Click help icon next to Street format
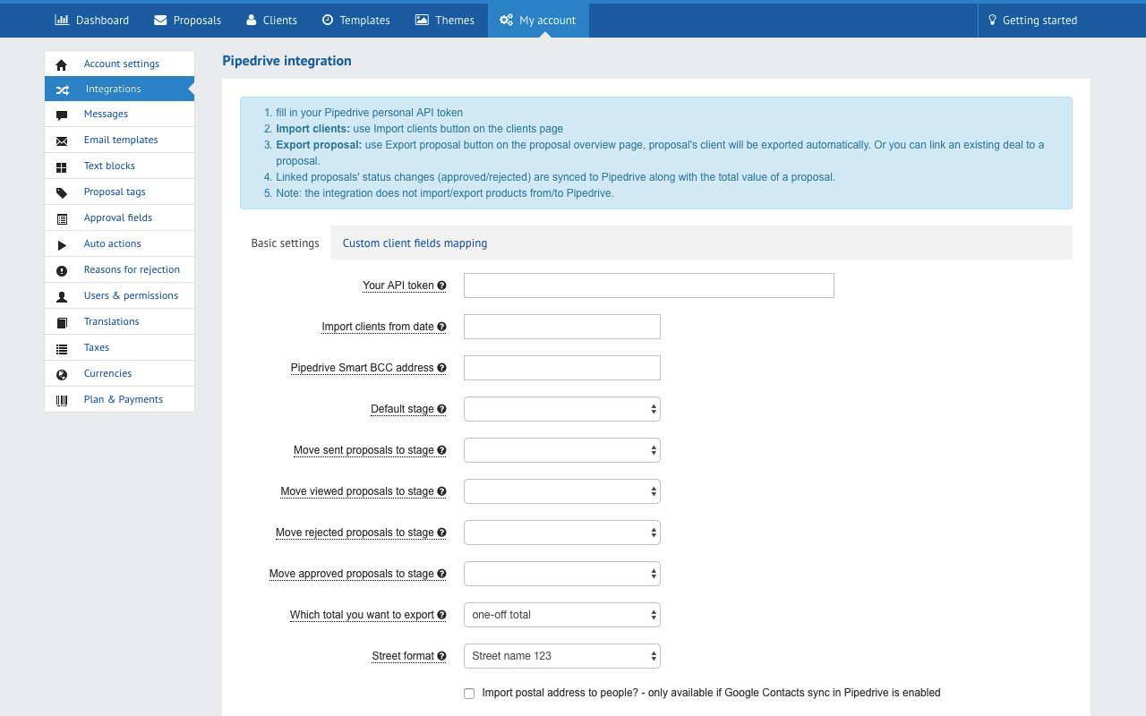Viewport: 1146px width, 716px height. 441,656
